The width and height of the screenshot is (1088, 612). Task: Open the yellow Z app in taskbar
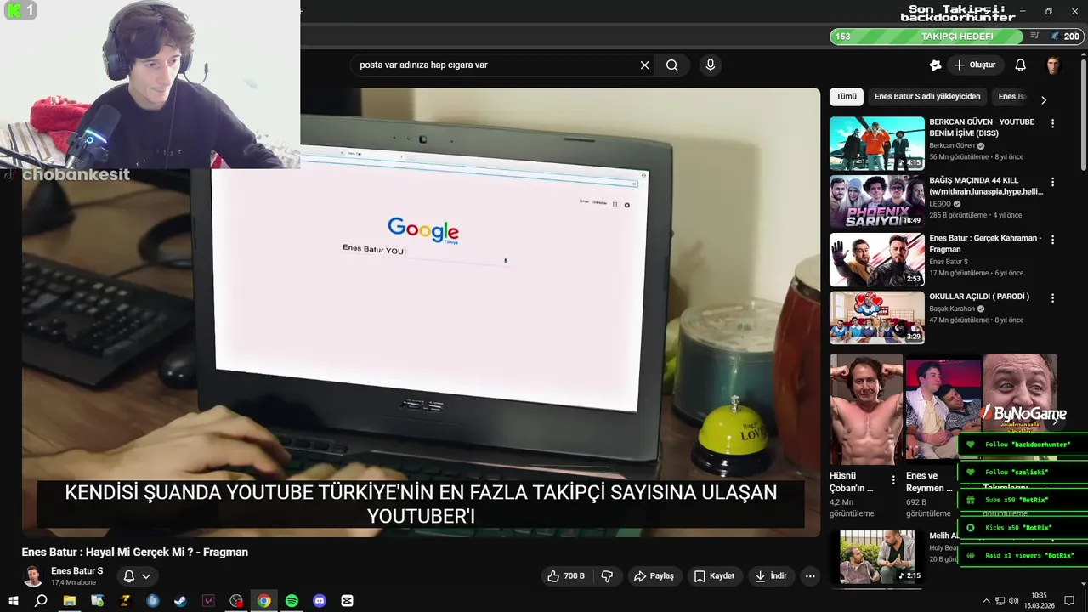[125, 601]
